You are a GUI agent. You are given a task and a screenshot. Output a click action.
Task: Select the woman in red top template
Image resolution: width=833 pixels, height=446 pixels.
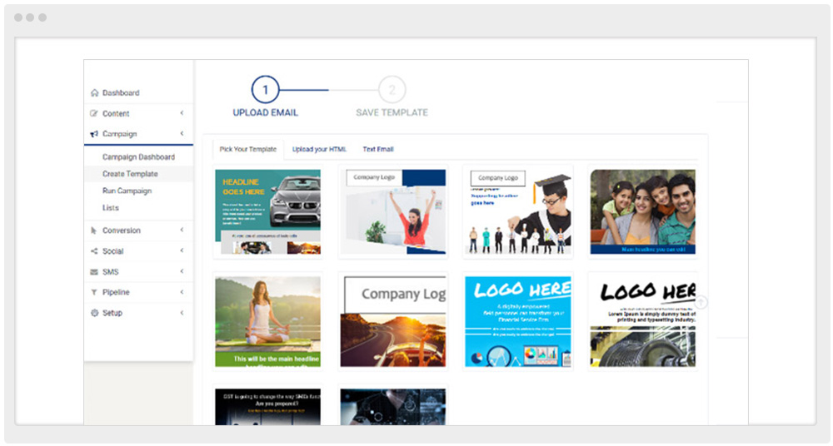pyautogui.click(x=393, y=212)
